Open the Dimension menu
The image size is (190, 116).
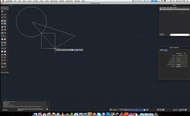coord(54,1)
